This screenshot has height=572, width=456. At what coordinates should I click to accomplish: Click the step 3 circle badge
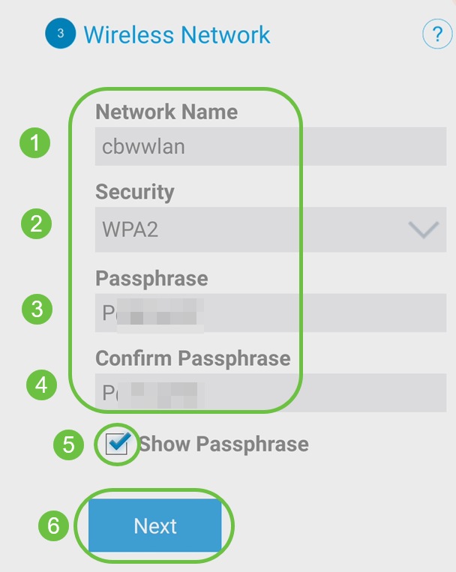[x=60, y=34]
